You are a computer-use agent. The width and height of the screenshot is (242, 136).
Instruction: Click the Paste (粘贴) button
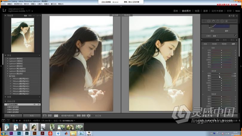(x=32, y=116)
